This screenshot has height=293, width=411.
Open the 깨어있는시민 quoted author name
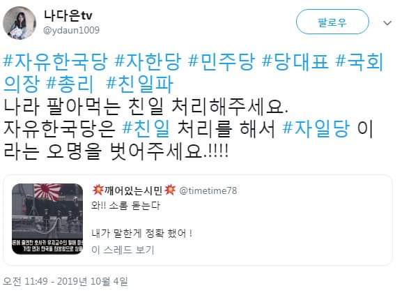click(x=134, y=190)
